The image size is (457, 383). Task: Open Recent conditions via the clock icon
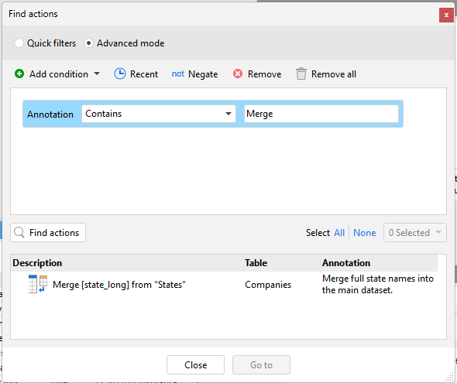(120, 74)
